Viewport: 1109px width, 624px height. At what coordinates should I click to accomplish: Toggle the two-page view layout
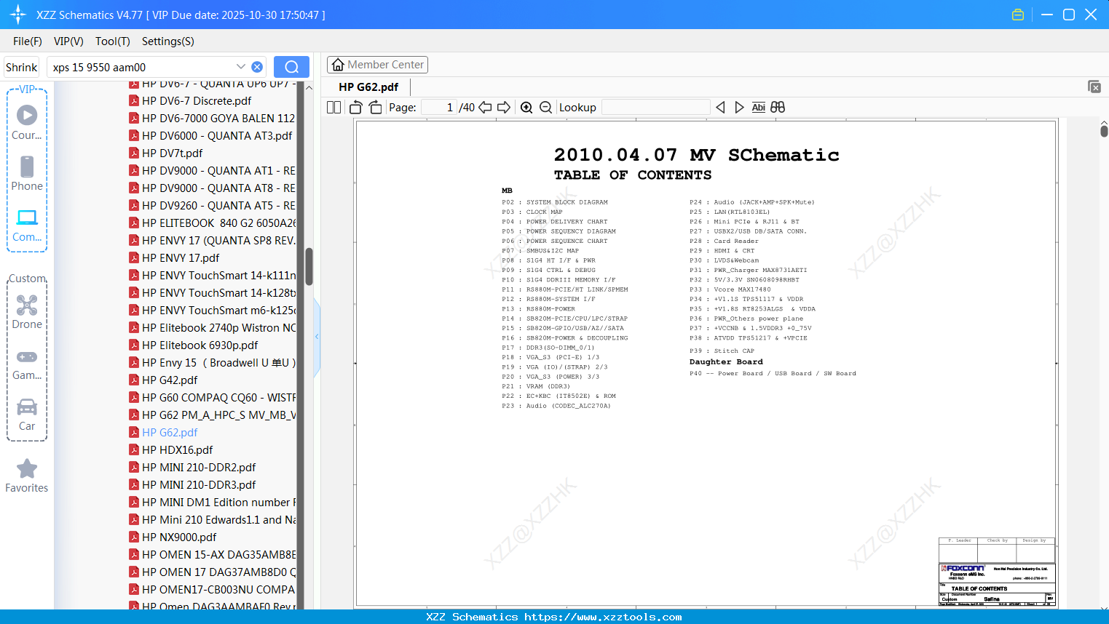tap(334, 107)
